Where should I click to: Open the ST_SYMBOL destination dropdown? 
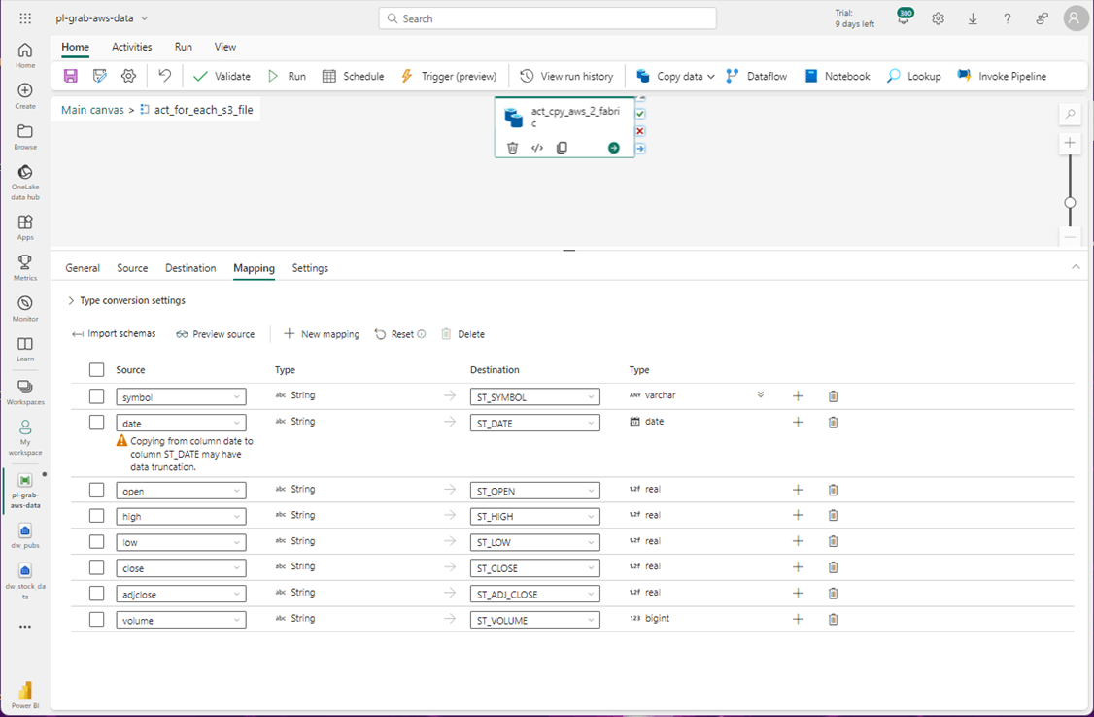[534, 397]
